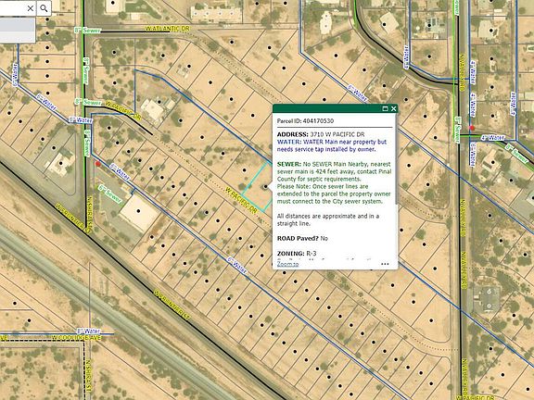
Task: Open the popup's three-dot more options
Action: [385, 264]
